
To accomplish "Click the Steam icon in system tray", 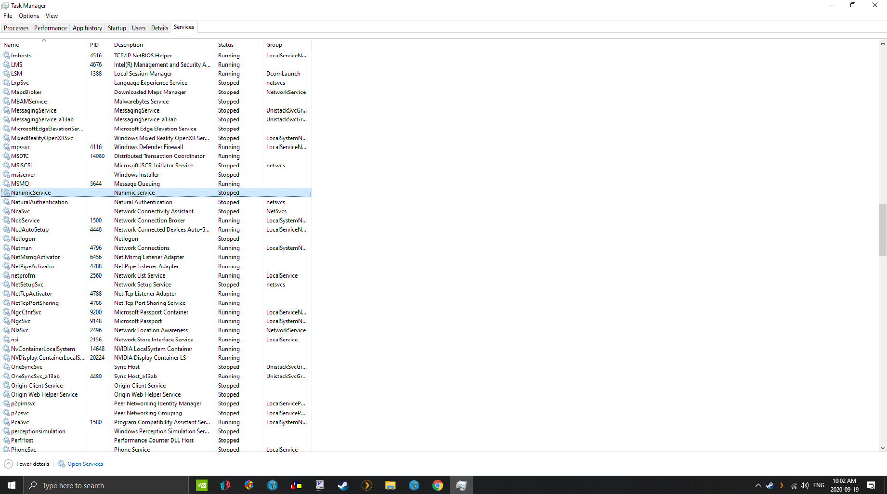I will coord(770,485).
